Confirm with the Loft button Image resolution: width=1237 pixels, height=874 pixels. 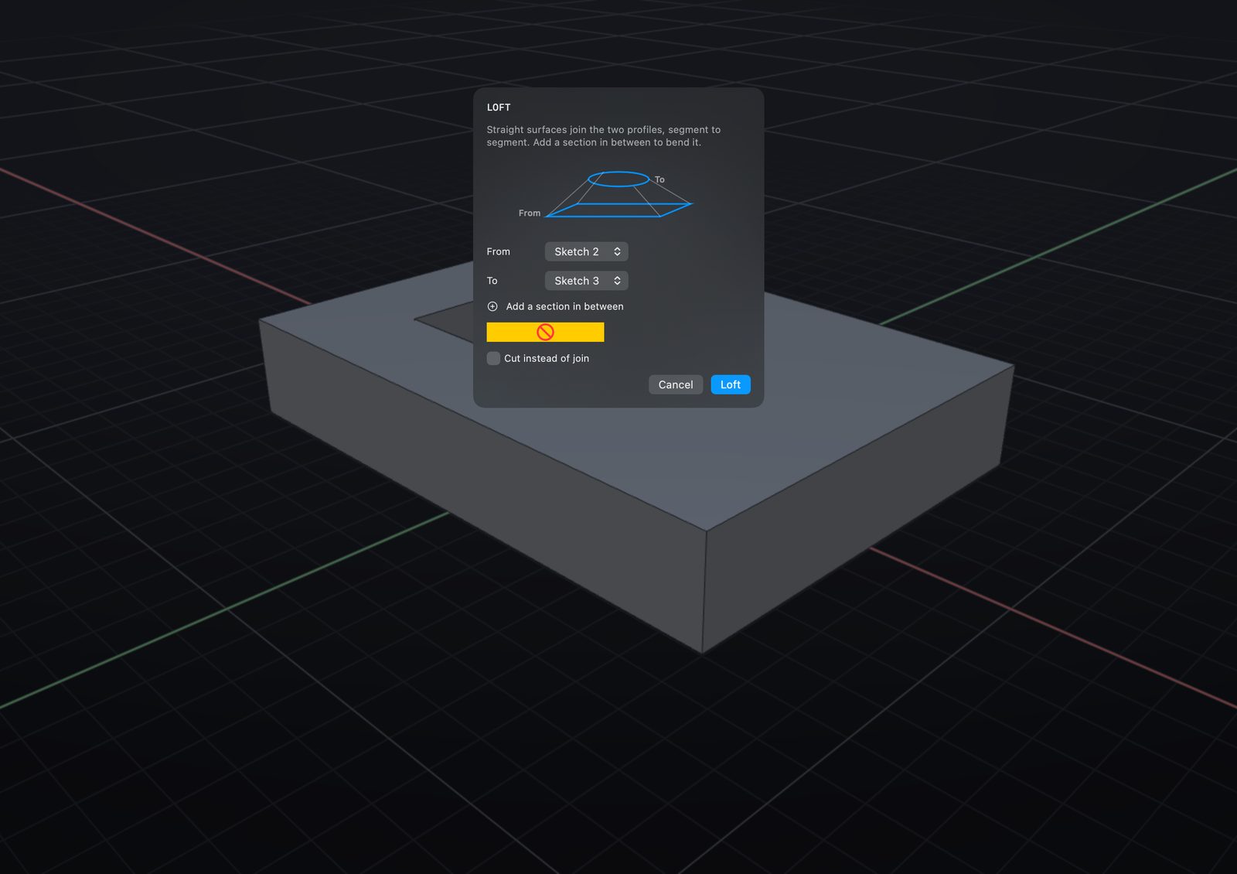pyautogui.click(x=731, y=384)
